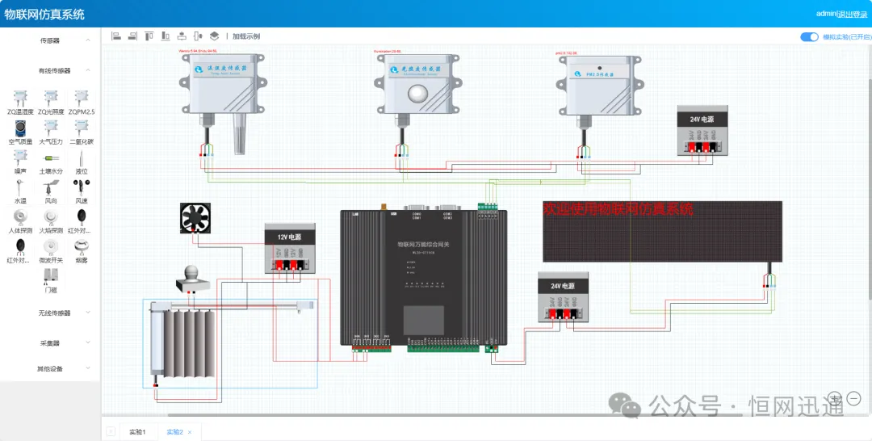Image resolution: width=872 pixels, height=441 pixels.
Task: Select the 烟雾 smoke sensor icon
Action: [x=82, y=247]
